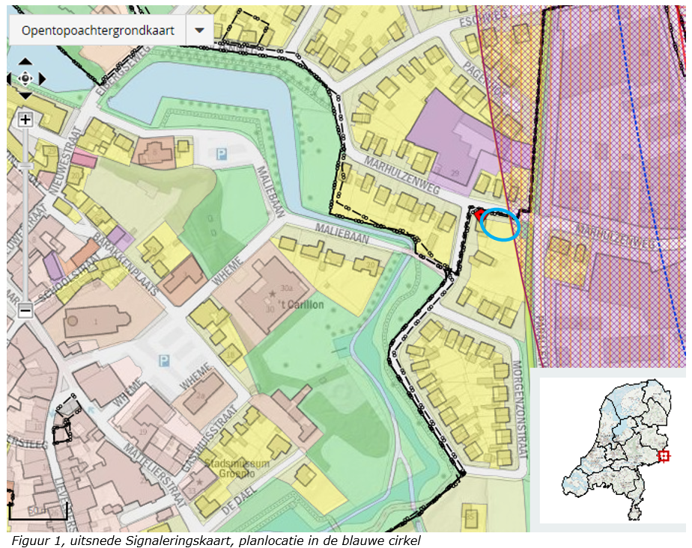Click inside the blue circle plan location
Image resolution: width=692 pixels, height=548 pixels.
point(500,224)
